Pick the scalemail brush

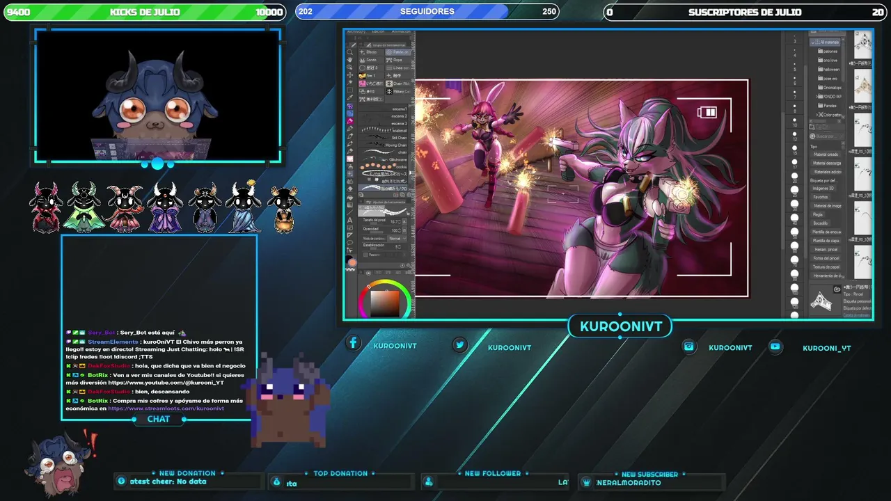pos(384,130)
